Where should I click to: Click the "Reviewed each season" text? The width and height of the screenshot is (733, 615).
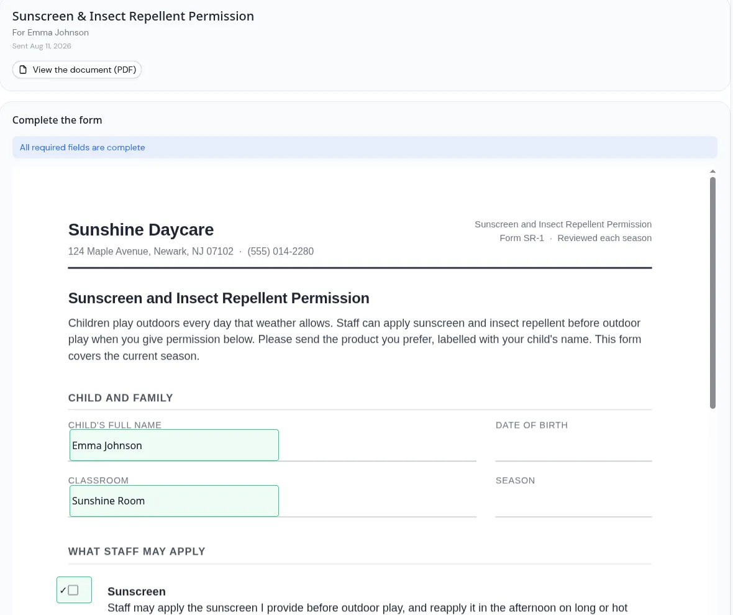pyautogui.click(x=604, y=238)
